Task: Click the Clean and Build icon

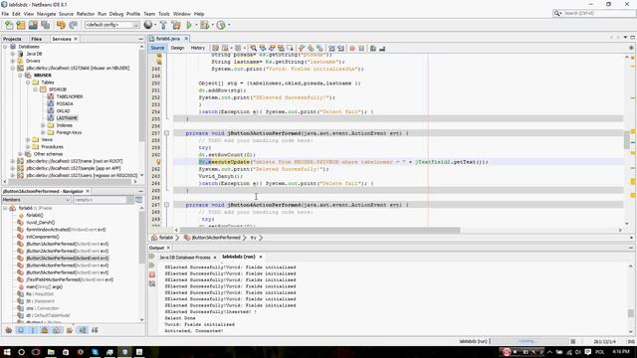Action: pyautogui.click(x=176, y=25)
